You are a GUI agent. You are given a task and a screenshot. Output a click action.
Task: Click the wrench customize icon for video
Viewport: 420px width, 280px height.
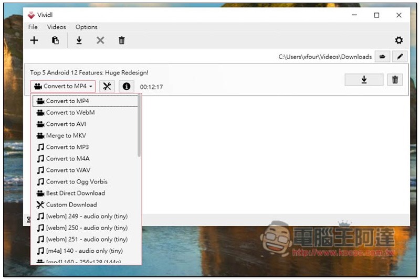tap(107, 87)
